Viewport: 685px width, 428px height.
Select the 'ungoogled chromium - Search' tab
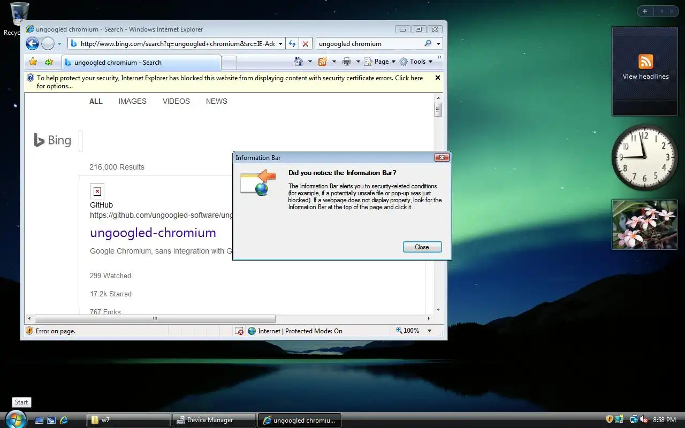141,63
